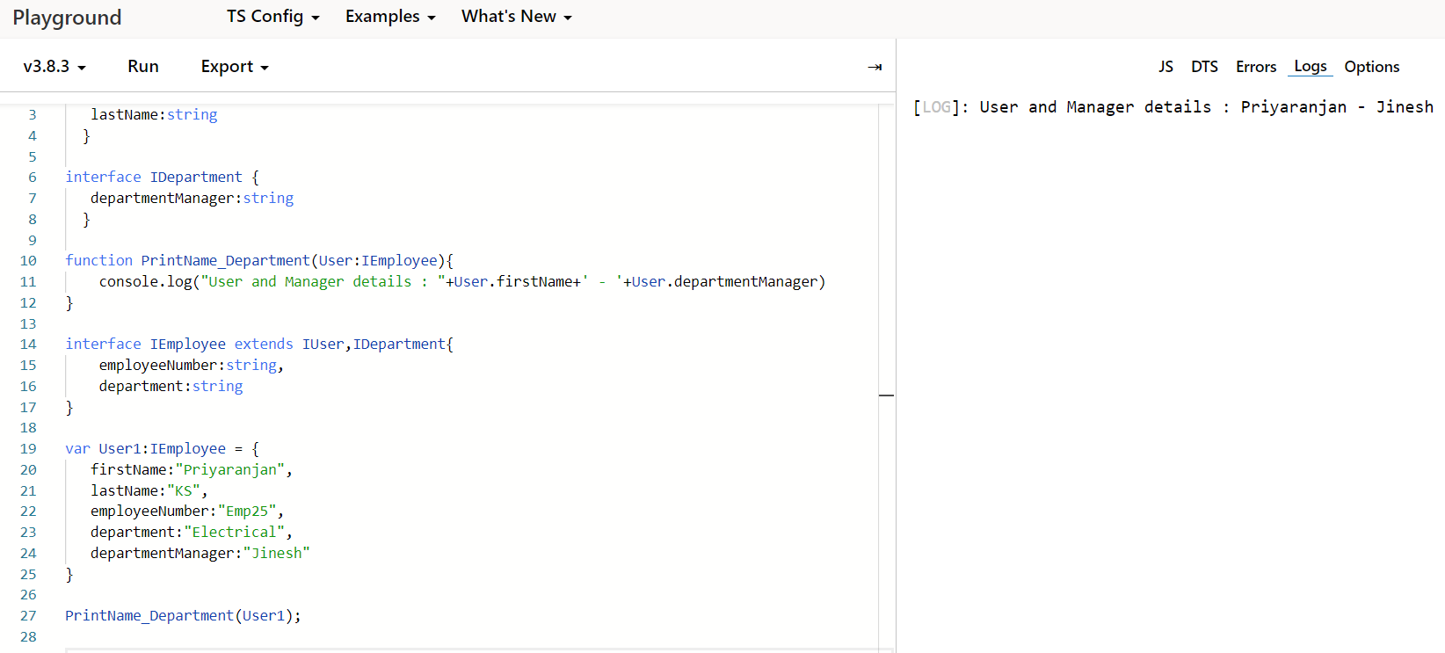1445x653 pixels.
Task: Expand the Examples menu
Action: click(x=390, y=17)
